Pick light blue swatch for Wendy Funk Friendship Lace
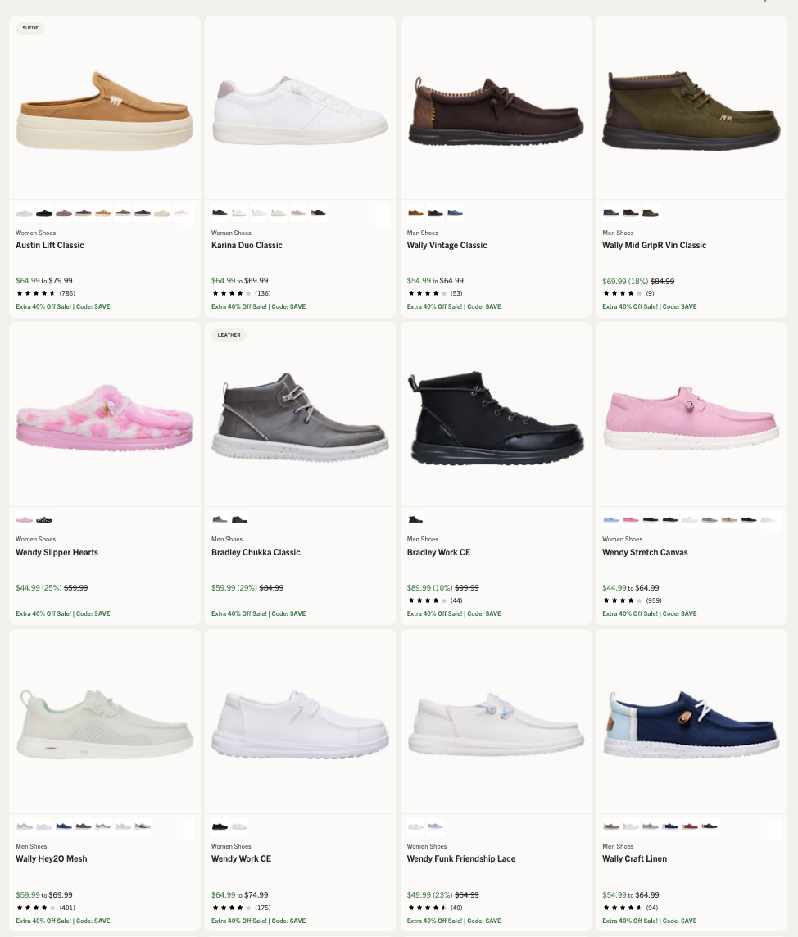Viewport: 798px width, 937px height. (435, 826)
